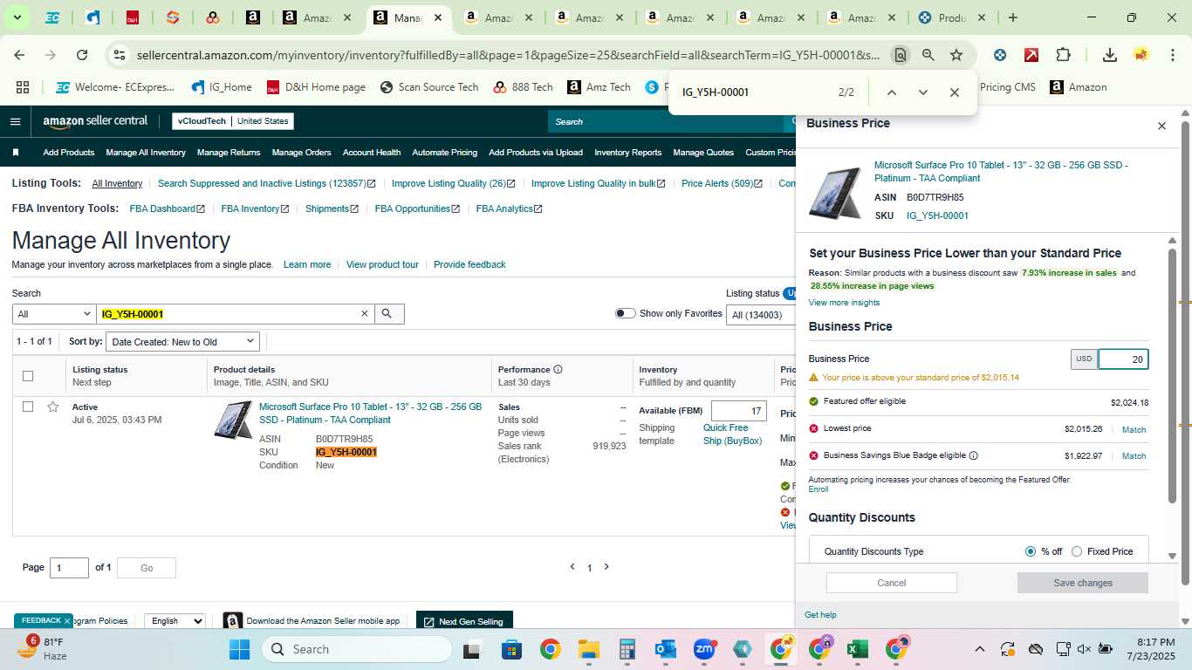The image size is (1192, 670).
Task: Show hidden system tray icons
Action: (979, 649)
